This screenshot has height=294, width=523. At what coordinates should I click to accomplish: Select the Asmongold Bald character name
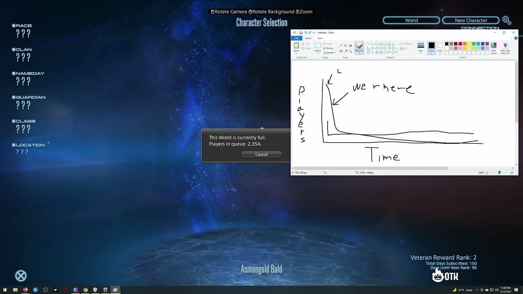point(261,269)
